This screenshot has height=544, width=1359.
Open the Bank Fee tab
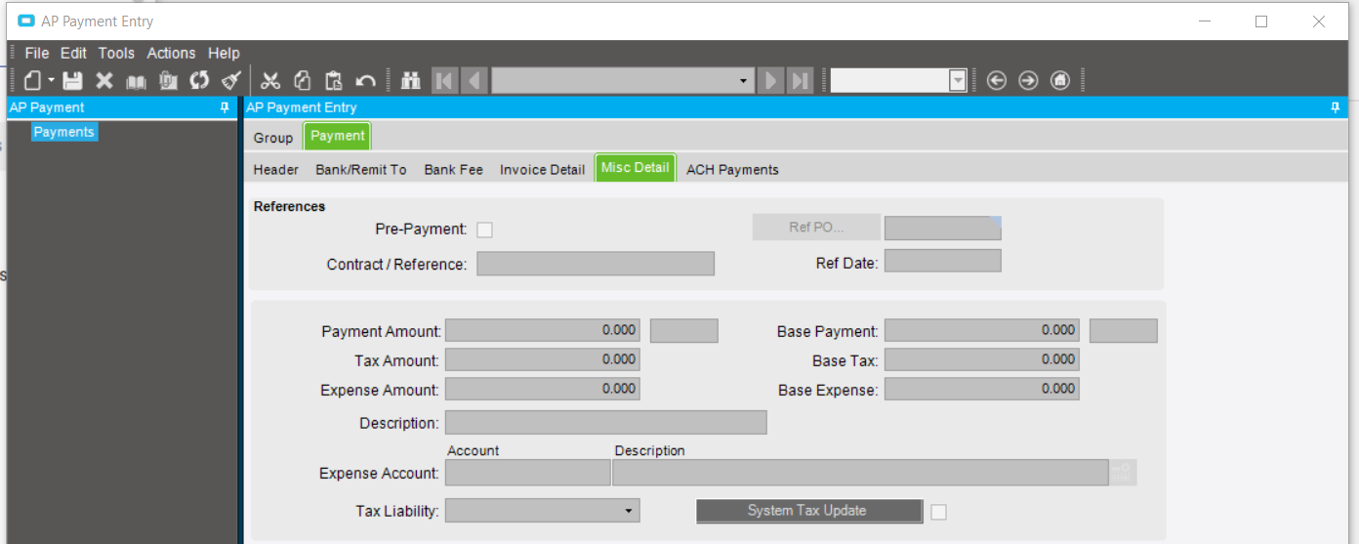pyautogui.click(x=454, y=169)
